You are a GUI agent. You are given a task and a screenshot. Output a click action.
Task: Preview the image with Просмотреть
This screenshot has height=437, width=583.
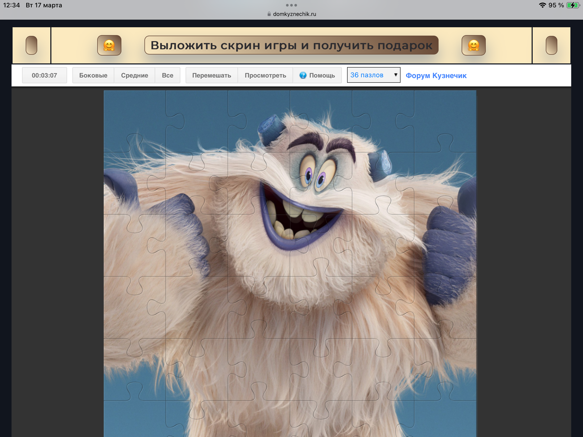point(265,75)
